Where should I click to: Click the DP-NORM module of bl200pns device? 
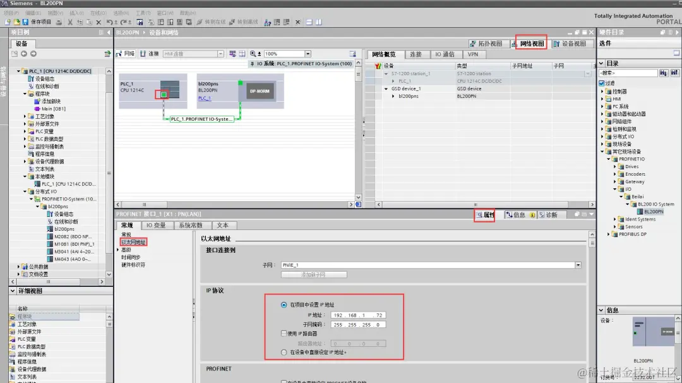pyautogui.click(x=260, y=92)
